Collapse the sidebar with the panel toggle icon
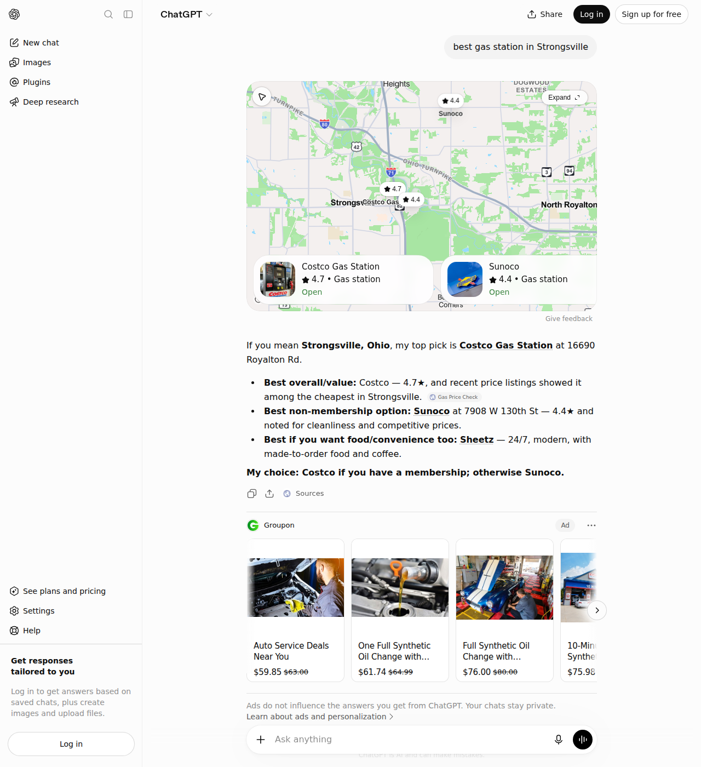The image size is (701, 767). (128, 14)
